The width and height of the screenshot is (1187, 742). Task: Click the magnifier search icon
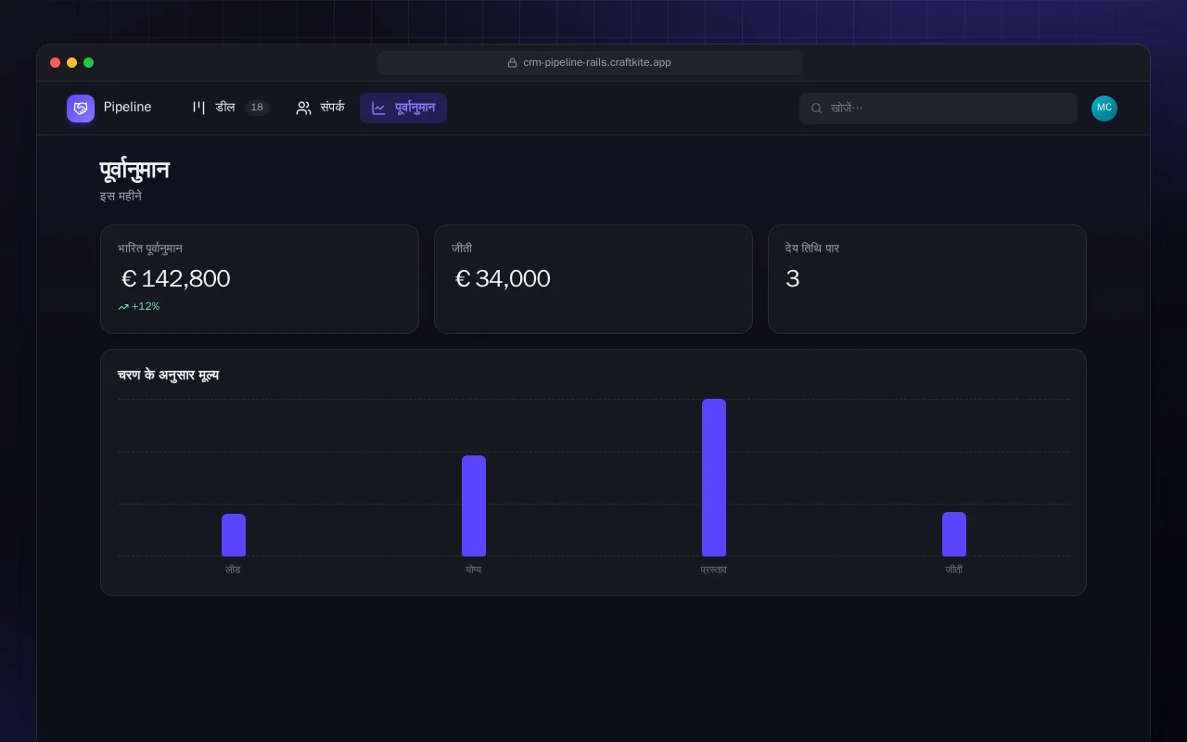(817, 109)
